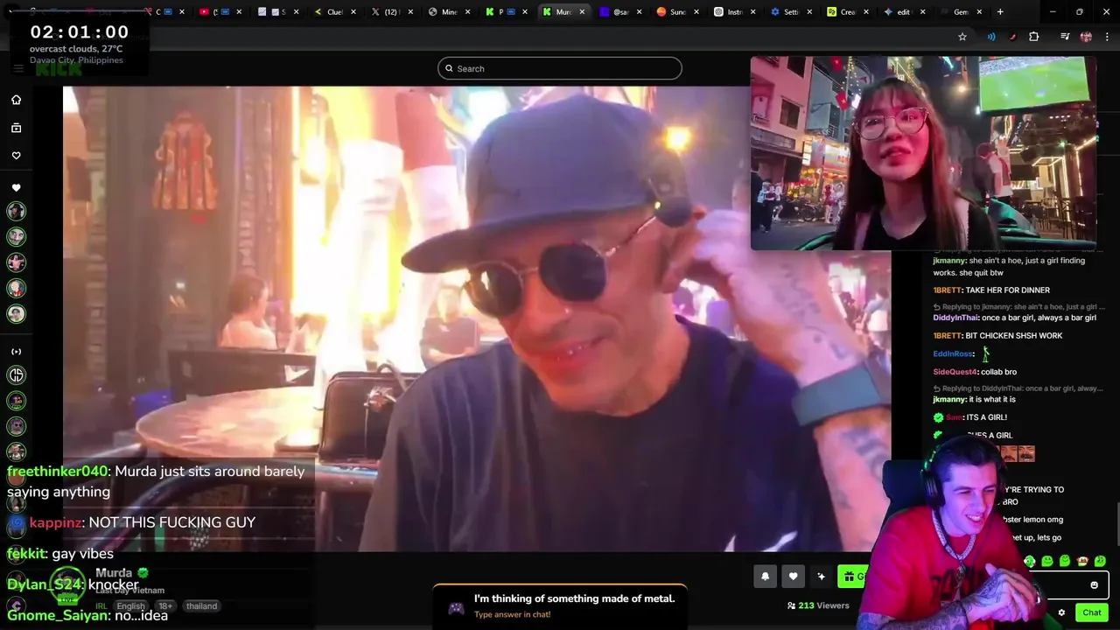This screenshot has width=1120, height=630.
Task: Open the second recommended channel avatar
Action: pos(16,401)
